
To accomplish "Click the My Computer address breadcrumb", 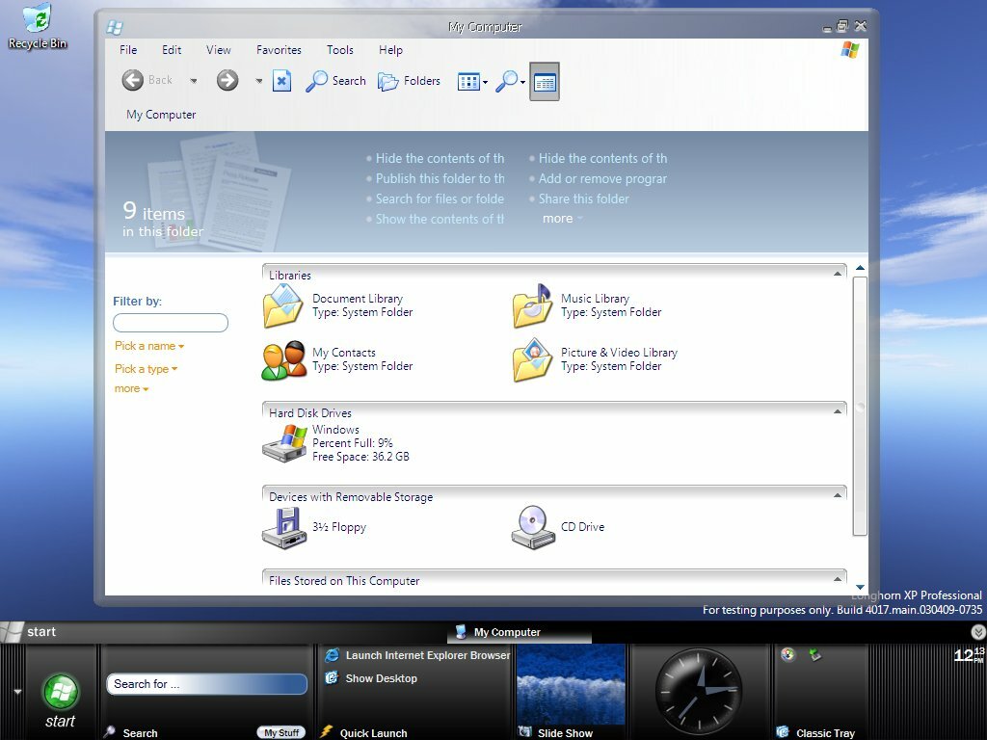I will point(161,115).
